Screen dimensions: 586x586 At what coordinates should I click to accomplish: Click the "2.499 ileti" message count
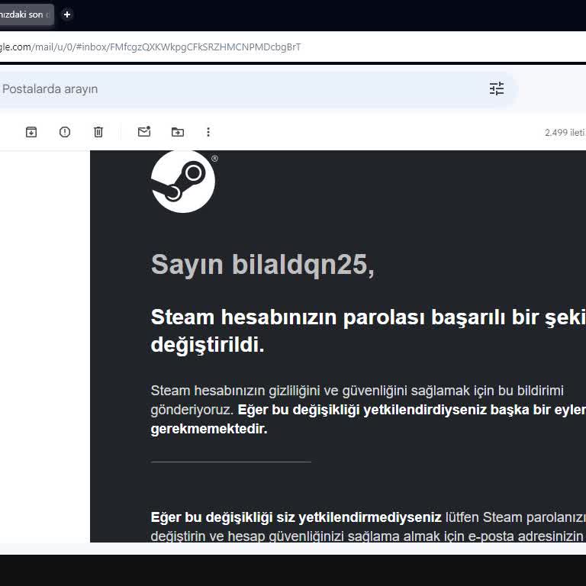(565, 133)
